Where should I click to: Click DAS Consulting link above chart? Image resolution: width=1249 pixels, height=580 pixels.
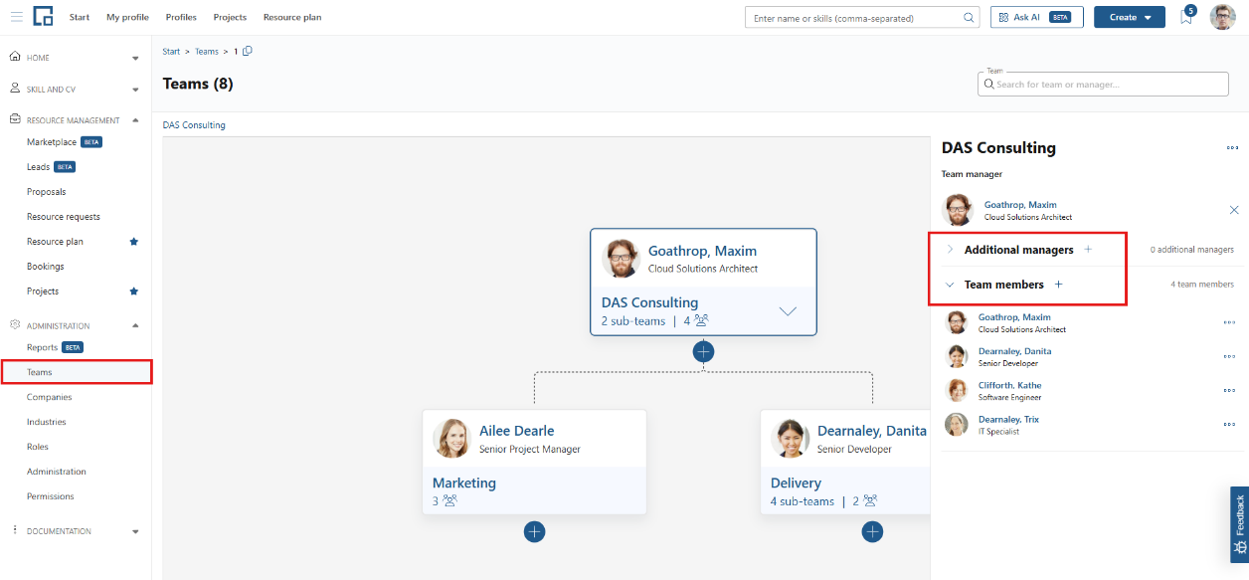pyautogui.click(x=194, y=125)
